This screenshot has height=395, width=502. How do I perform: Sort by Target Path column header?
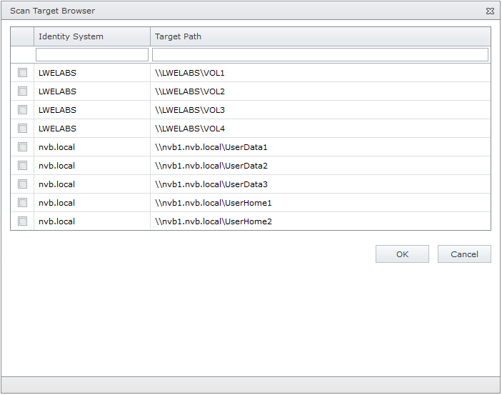tap(179, 36)
